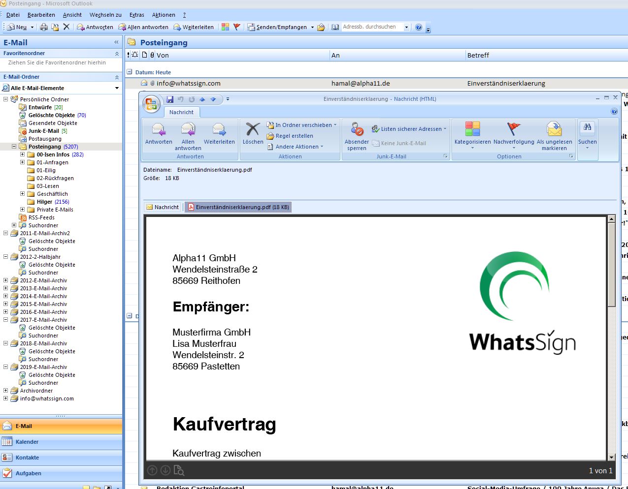Click Absender sperren in the ribbon
The width and height of the screenshot is (628, 489).
click(357, 136)
